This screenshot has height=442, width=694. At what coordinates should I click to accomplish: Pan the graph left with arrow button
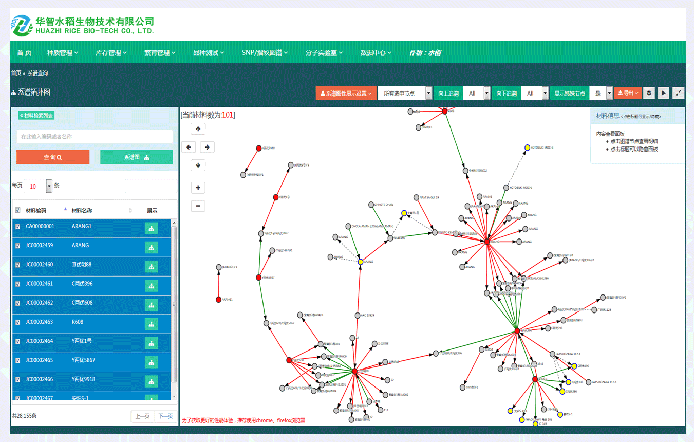pyautogui.click(x=189, y=147)
